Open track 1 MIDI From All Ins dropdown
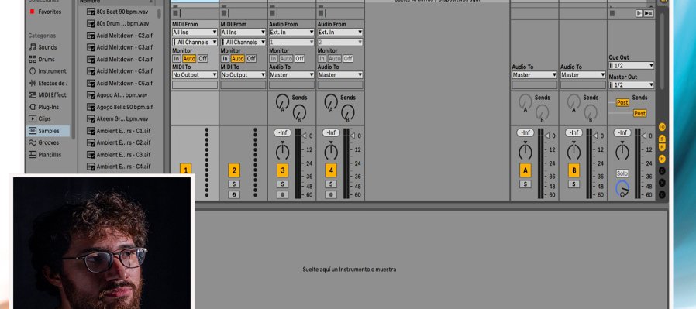 pyautogui.click(x=195, y=33)
